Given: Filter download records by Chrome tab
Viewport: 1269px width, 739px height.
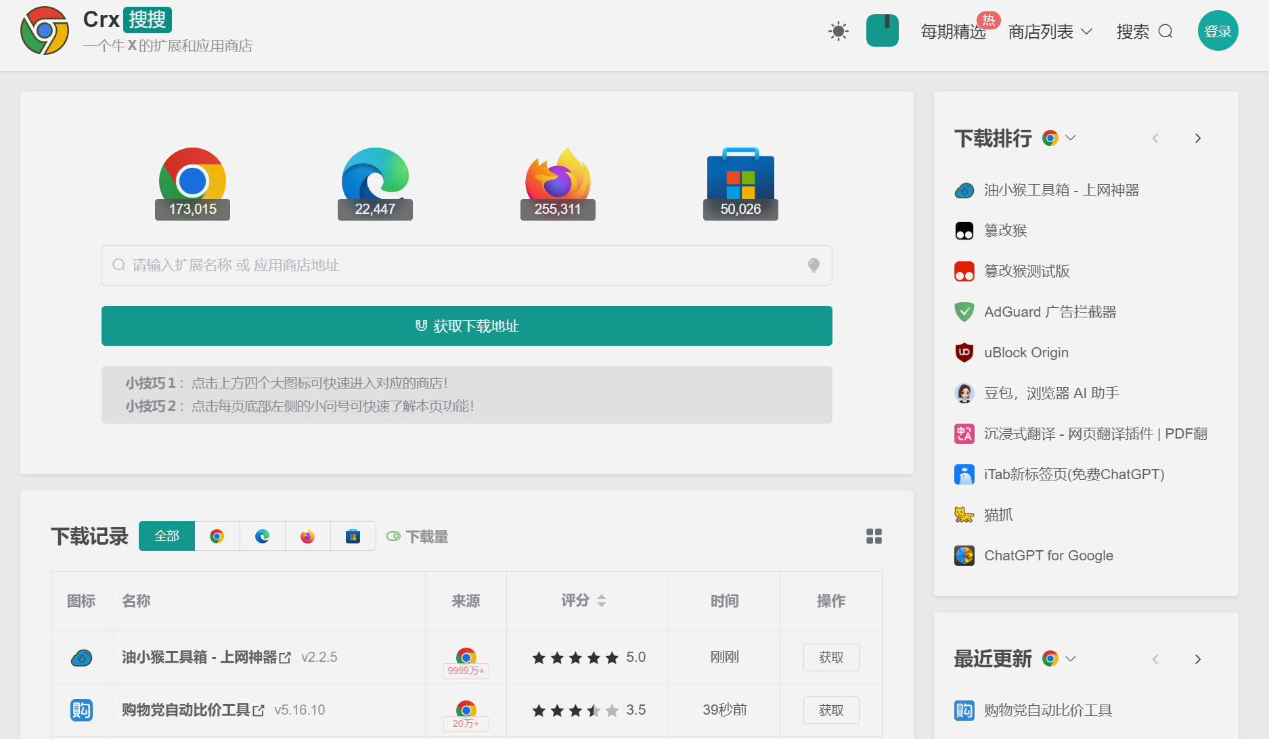Looking at the screenshot, I should click(x=217, y=536).
